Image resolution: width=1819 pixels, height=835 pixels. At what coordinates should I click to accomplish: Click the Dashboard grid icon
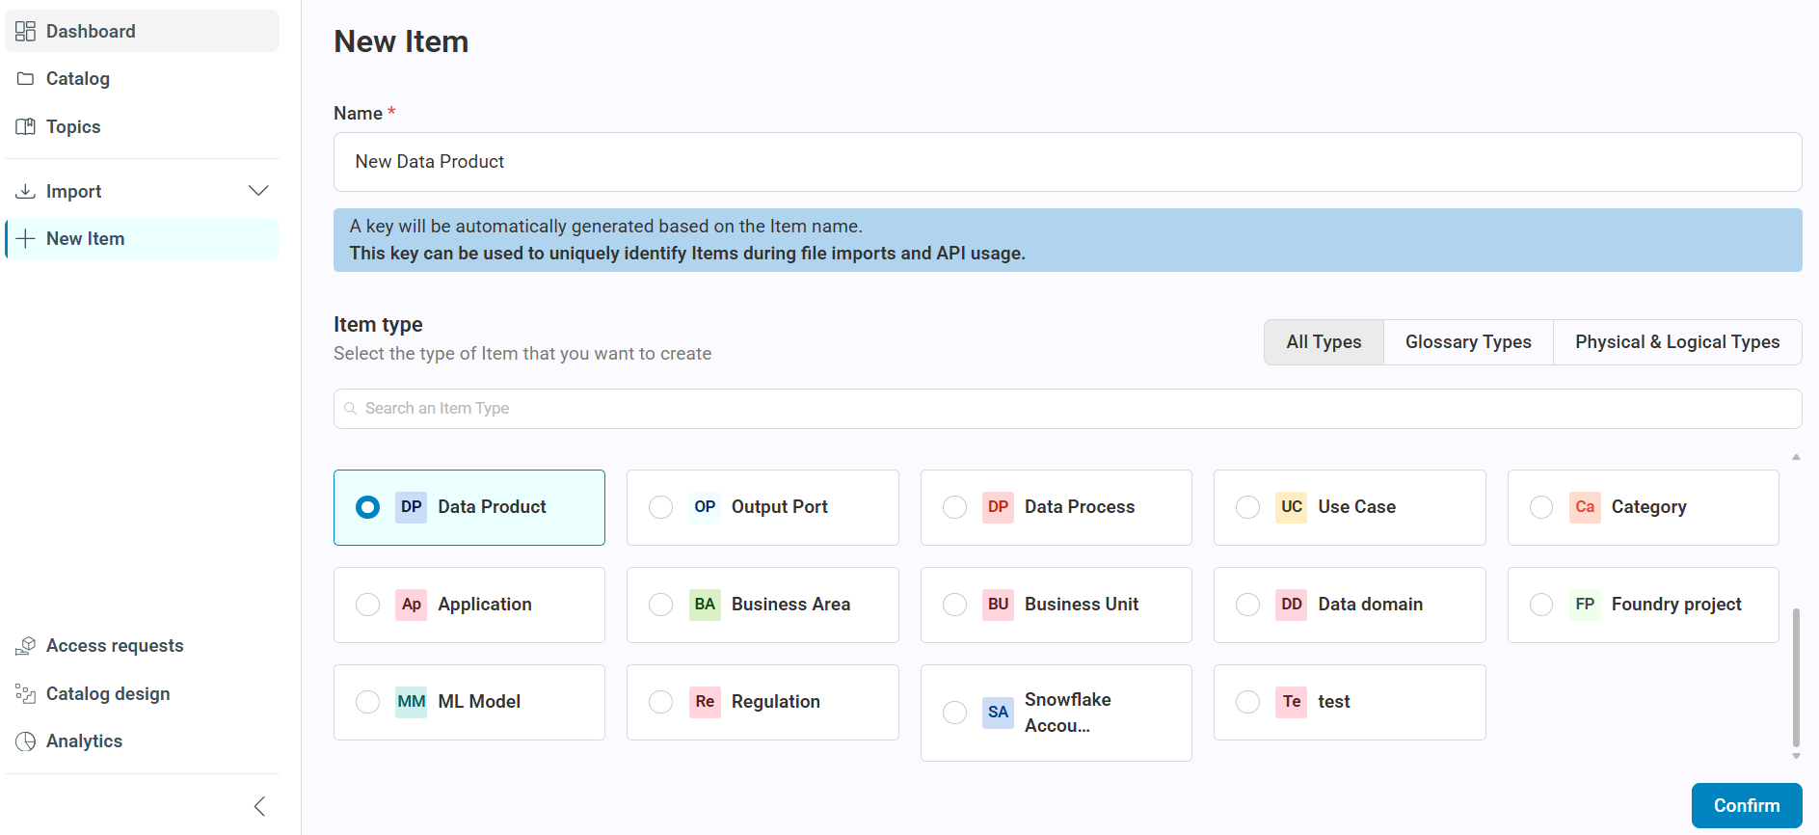[26, 32]
